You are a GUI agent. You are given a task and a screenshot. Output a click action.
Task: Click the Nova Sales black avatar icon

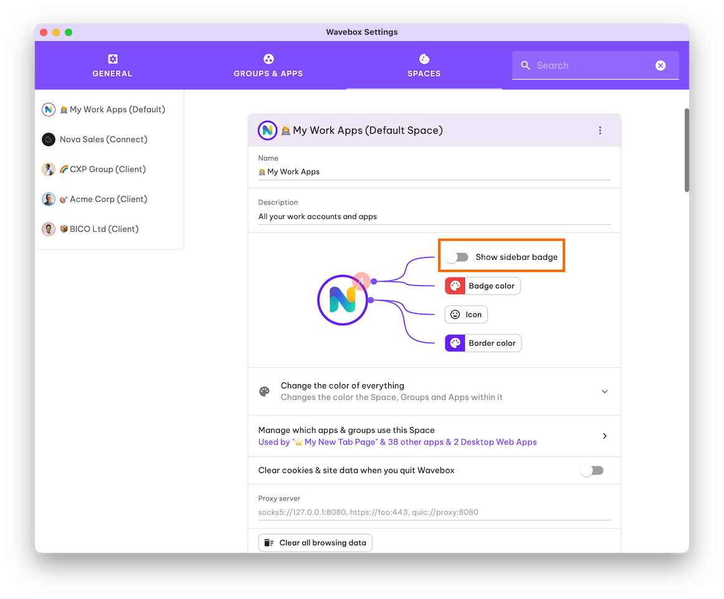[x=49, y=139]
